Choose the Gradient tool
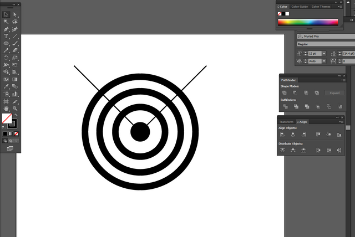This screenshot has width=355, height=237. 15,79
